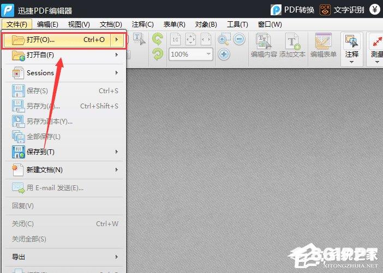Click the 全部保存(L) stacked disks icon
Image resolution: width=383 pixels, height=273 pixels.
click(19, 137)
